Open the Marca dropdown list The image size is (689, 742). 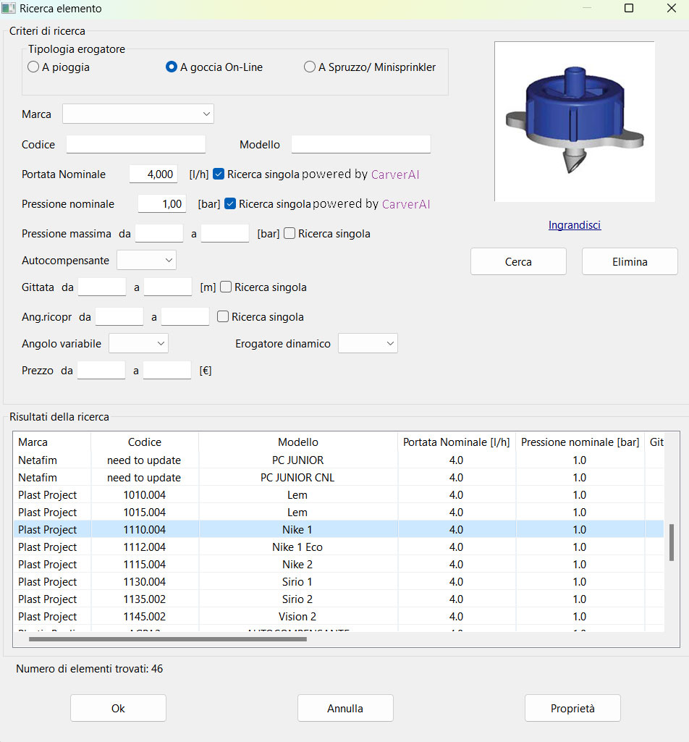click(x=138, y=114)
